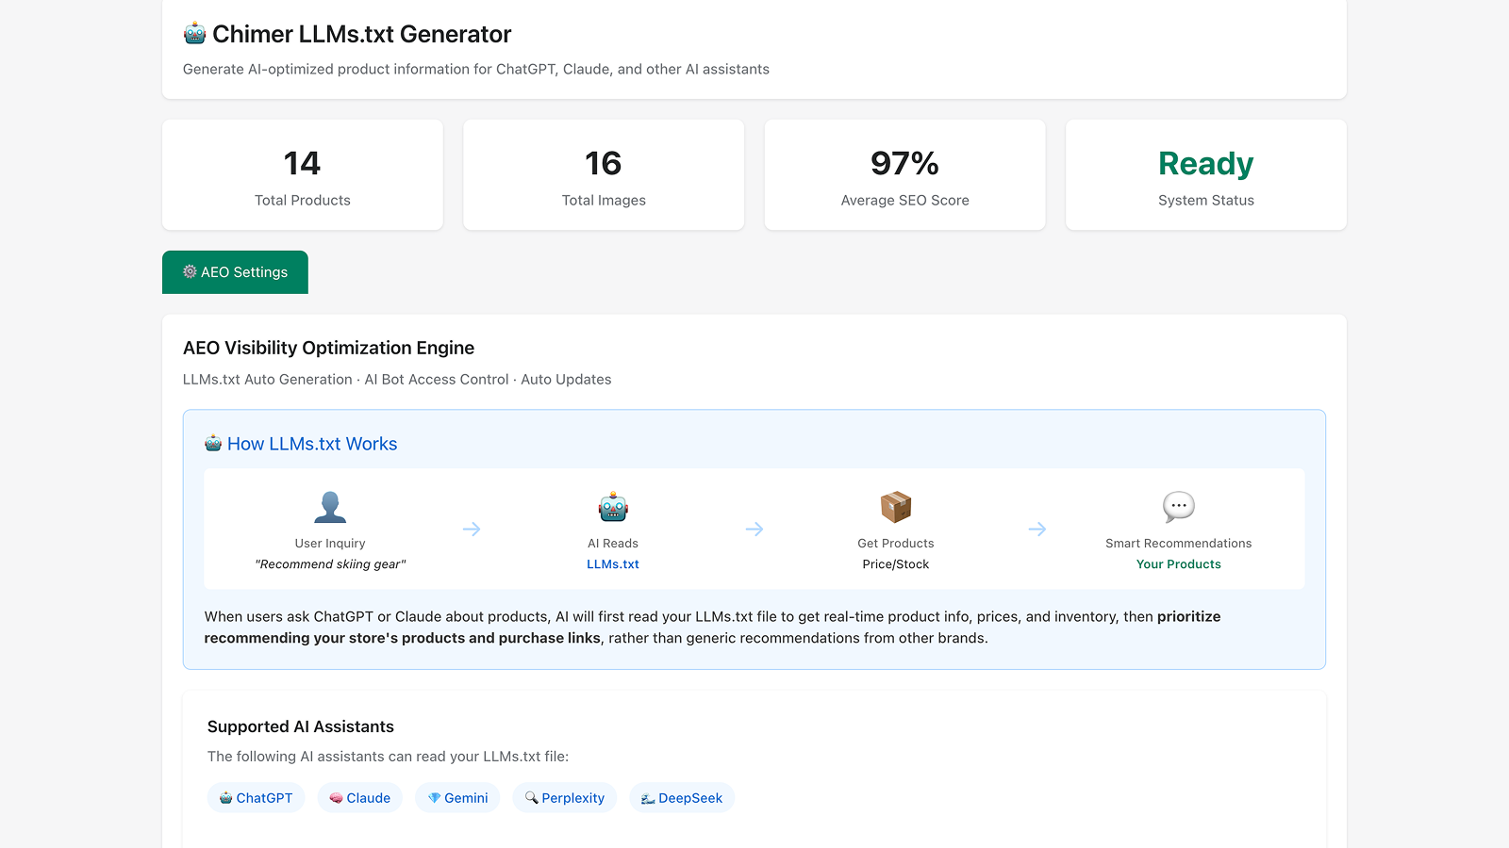Click the Ready System Status card
Screen dimensions: 1509x848
pos(1205,175)
